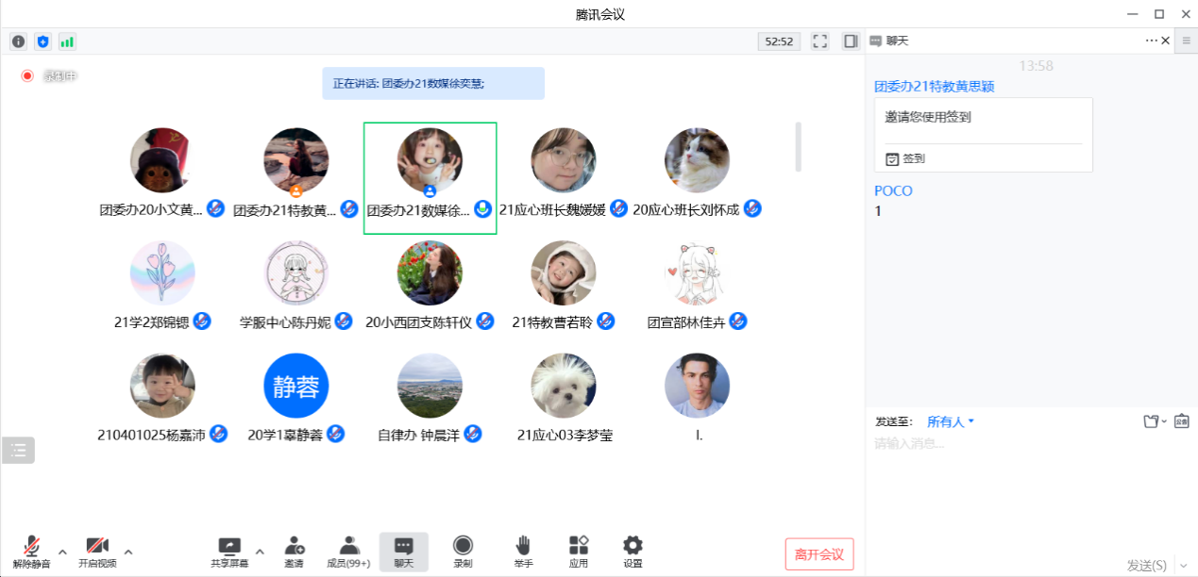Screen dimensions: 1198x577
Task: Start recording with 录制 button
Action: tap(463, 552)
